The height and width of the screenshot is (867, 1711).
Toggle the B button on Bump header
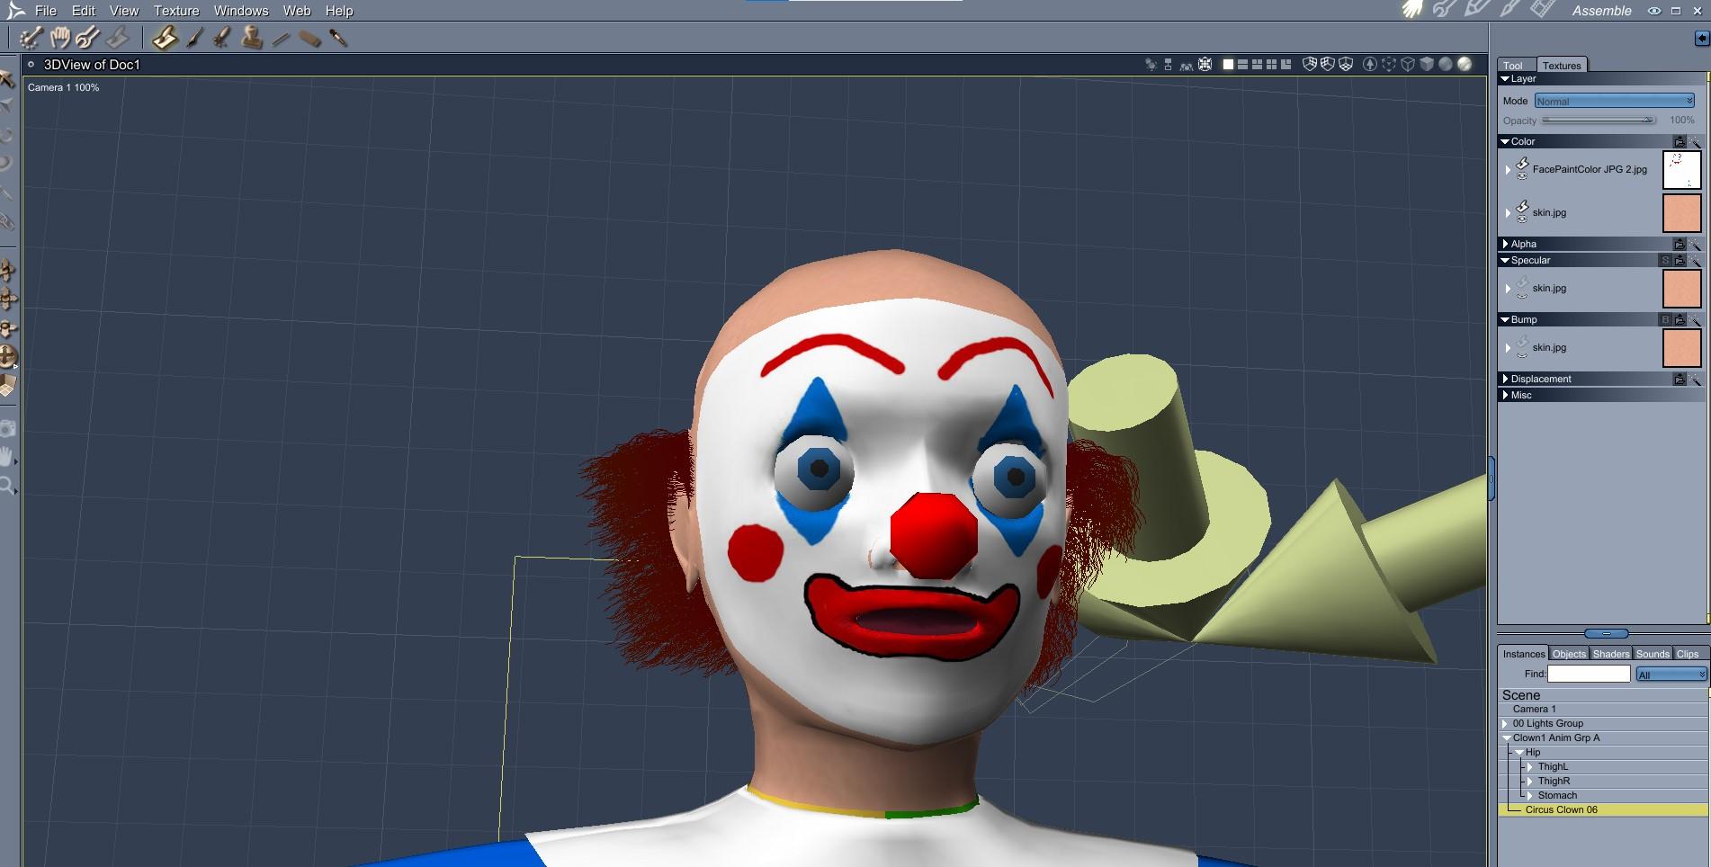[1665, 319]
